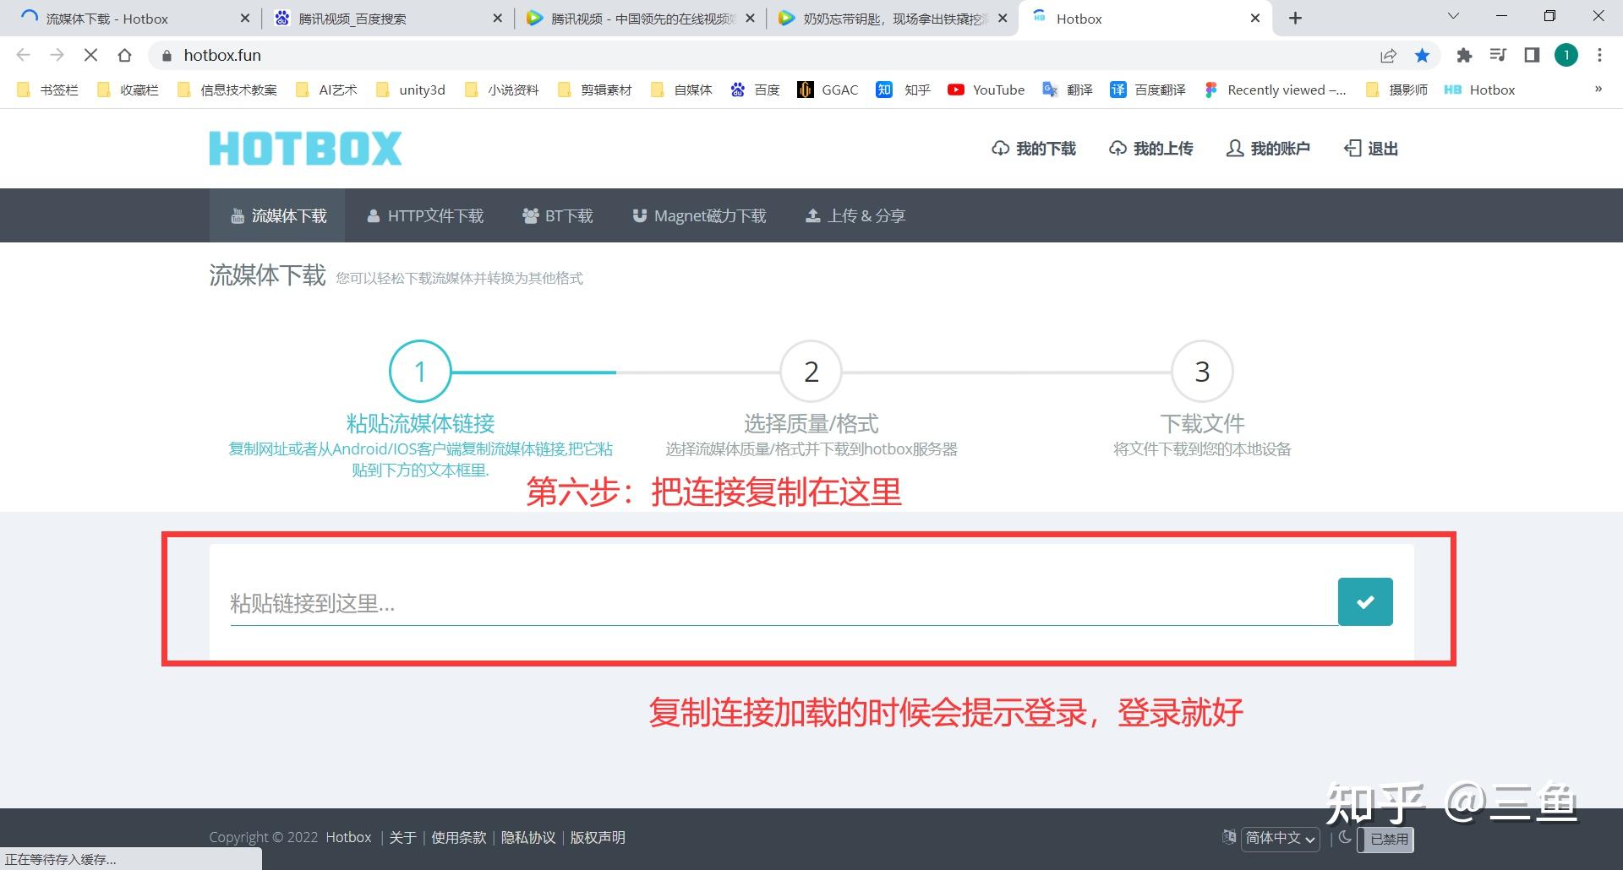Image resolution: width=1623 pixels, height=870 pixels.
Task: Open the 小说资料 bookmark folder
Action: click(x=502, y=90)
